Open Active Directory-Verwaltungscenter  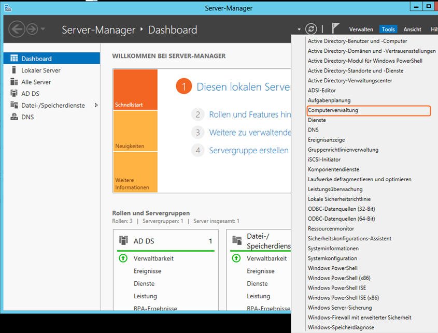pos(350,80)
